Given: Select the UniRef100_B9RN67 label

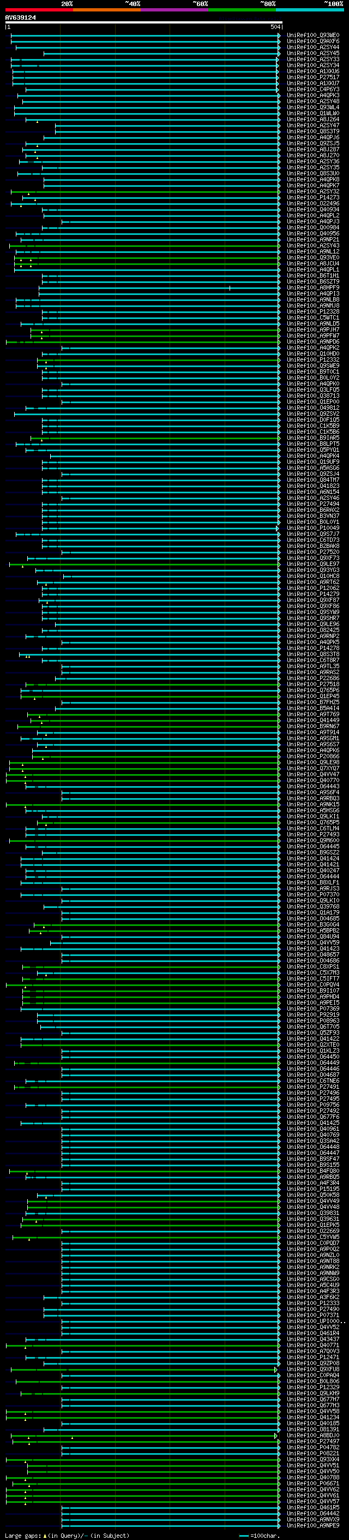Looking at the screenshot, I should coord(313,727).
